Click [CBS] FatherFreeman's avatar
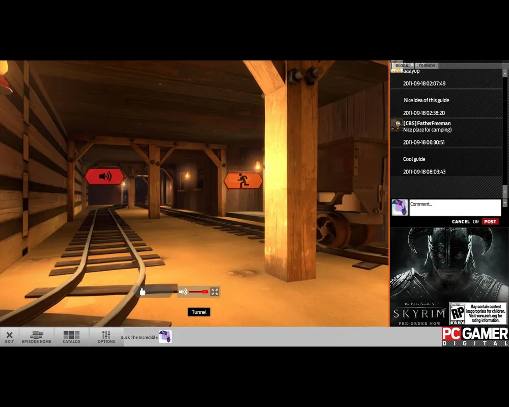 point(397,125)
